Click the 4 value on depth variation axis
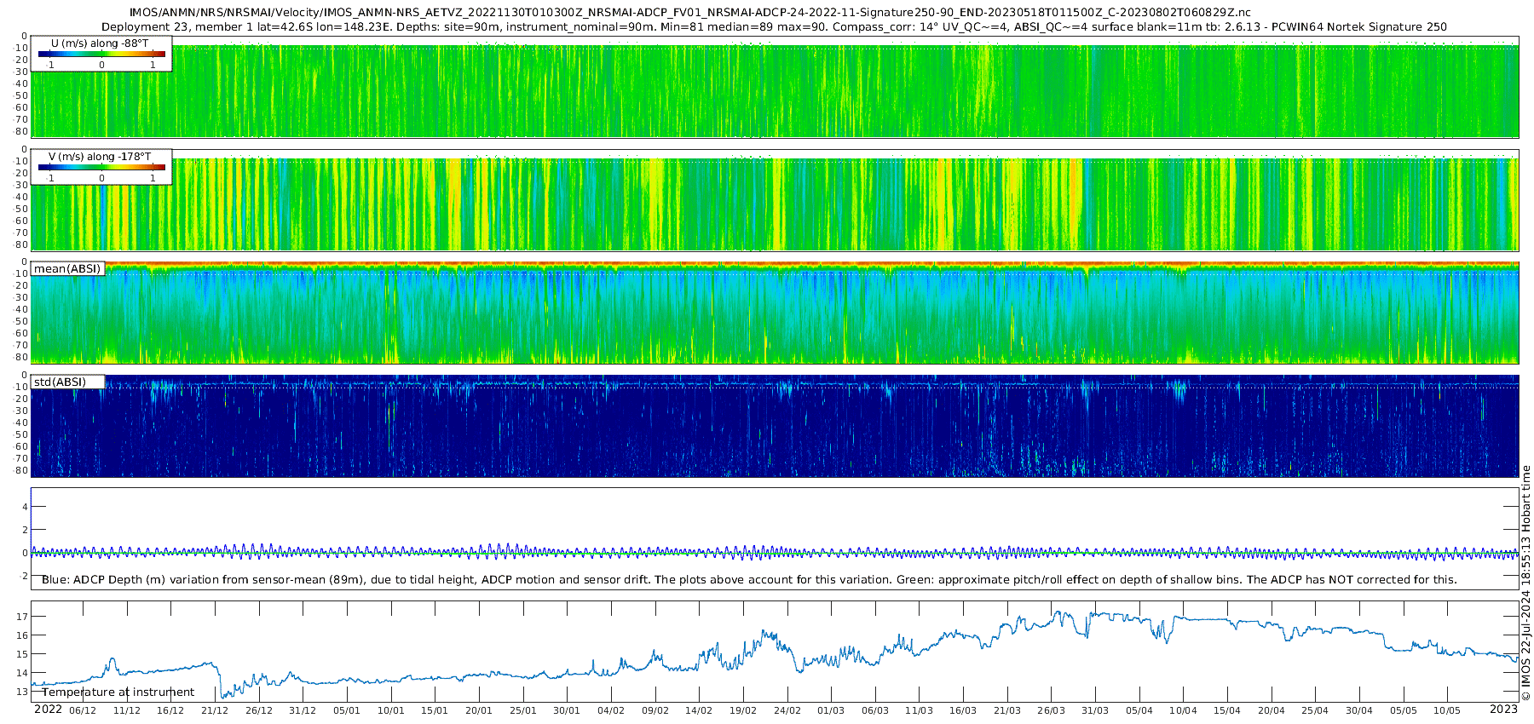 [x=26, y=507]
